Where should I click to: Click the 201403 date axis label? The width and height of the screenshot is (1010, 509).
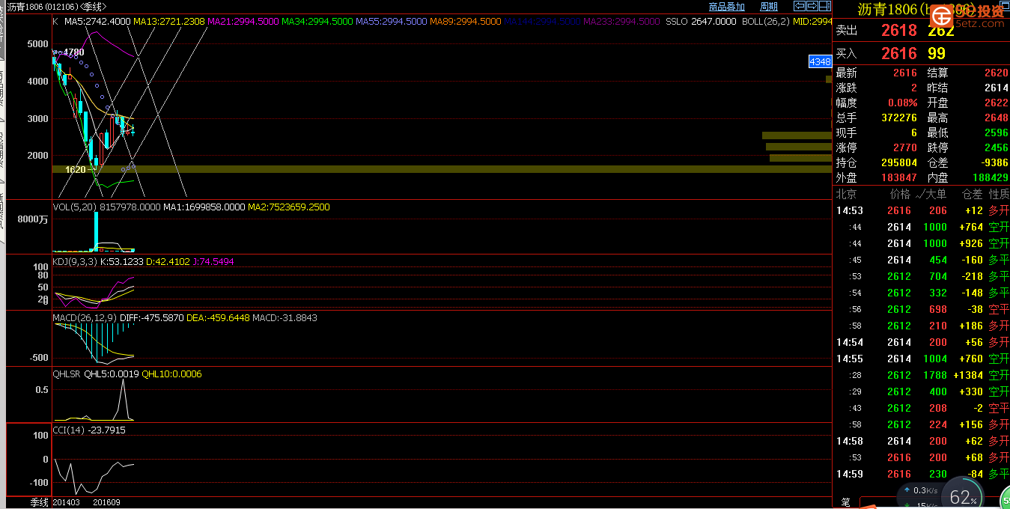click(67, 502)
